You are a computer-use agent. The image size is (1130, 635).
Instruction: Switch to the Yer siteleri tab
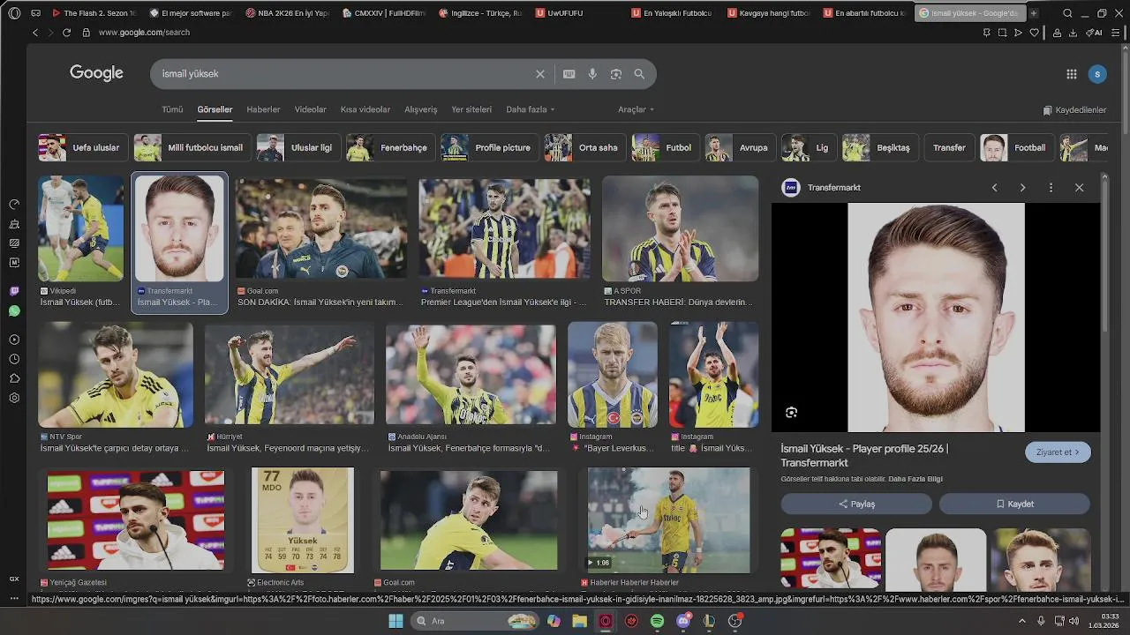(471, 109)
